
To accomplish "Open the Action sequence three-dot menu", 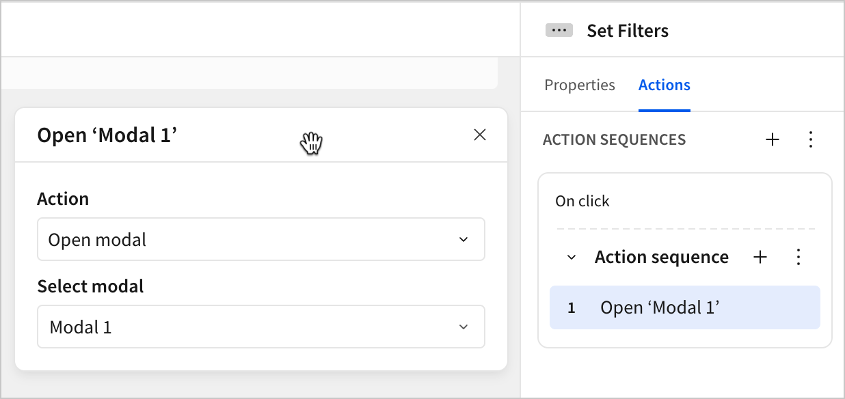I will coord(798,257).
